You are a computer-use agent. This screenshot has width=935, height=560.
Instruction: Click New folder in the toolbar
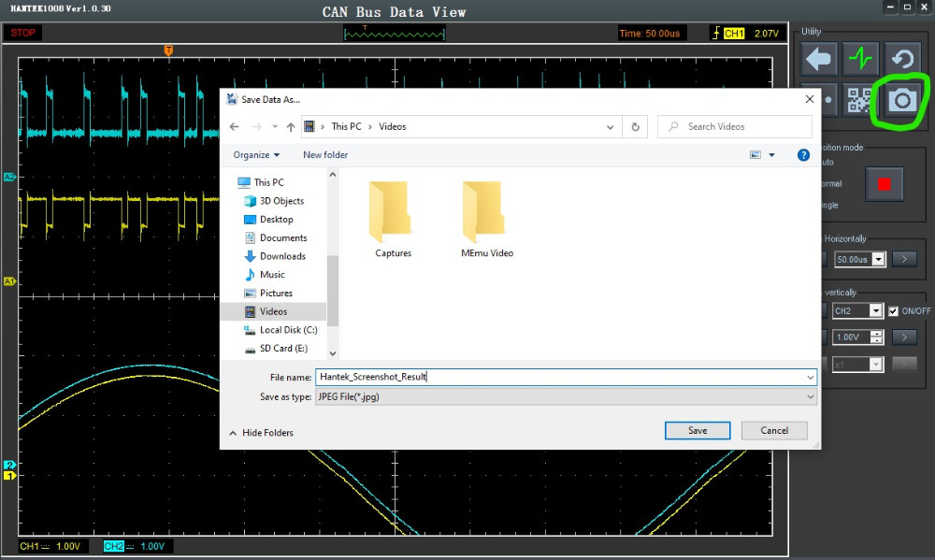[325, 155]
